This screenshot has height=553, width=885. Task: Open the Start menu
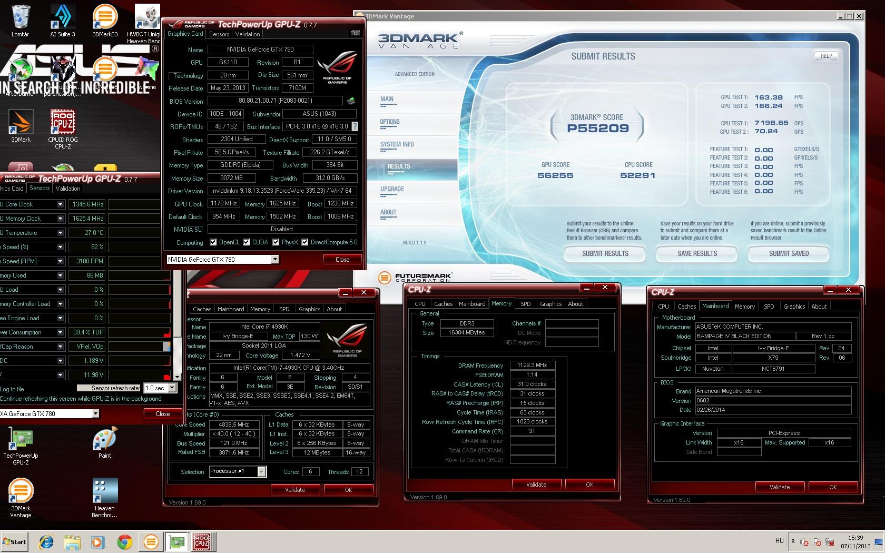pos(14,541)
